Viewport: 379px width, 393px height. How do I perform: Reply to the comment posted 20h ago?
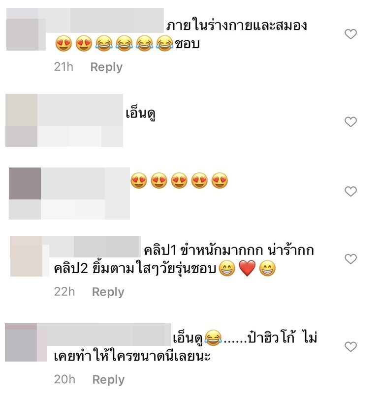click(108, 379)
